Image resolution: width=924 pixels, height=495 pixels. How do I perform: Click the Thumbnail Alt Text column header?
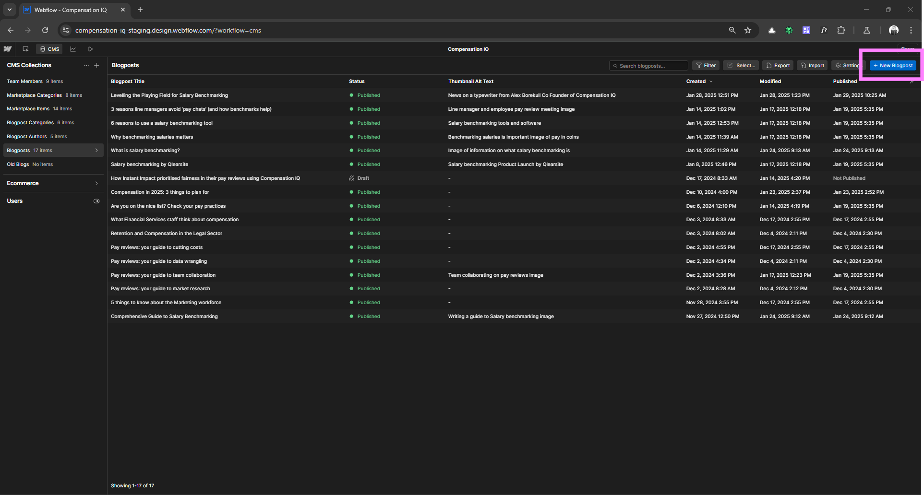pos(470,82)
